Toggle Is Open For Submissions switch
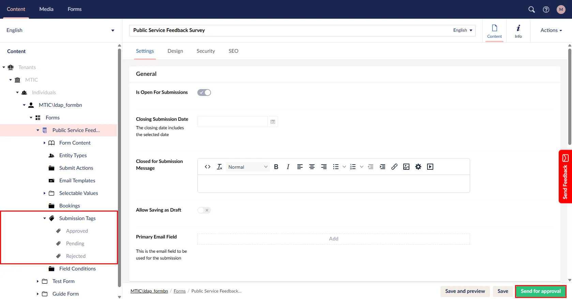 204,93
